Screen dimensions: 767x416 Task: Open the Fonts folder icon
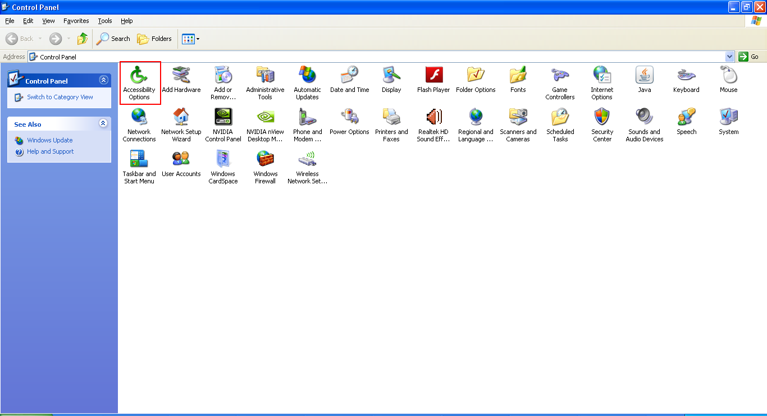pyautogui.click(x=518, y=80)
